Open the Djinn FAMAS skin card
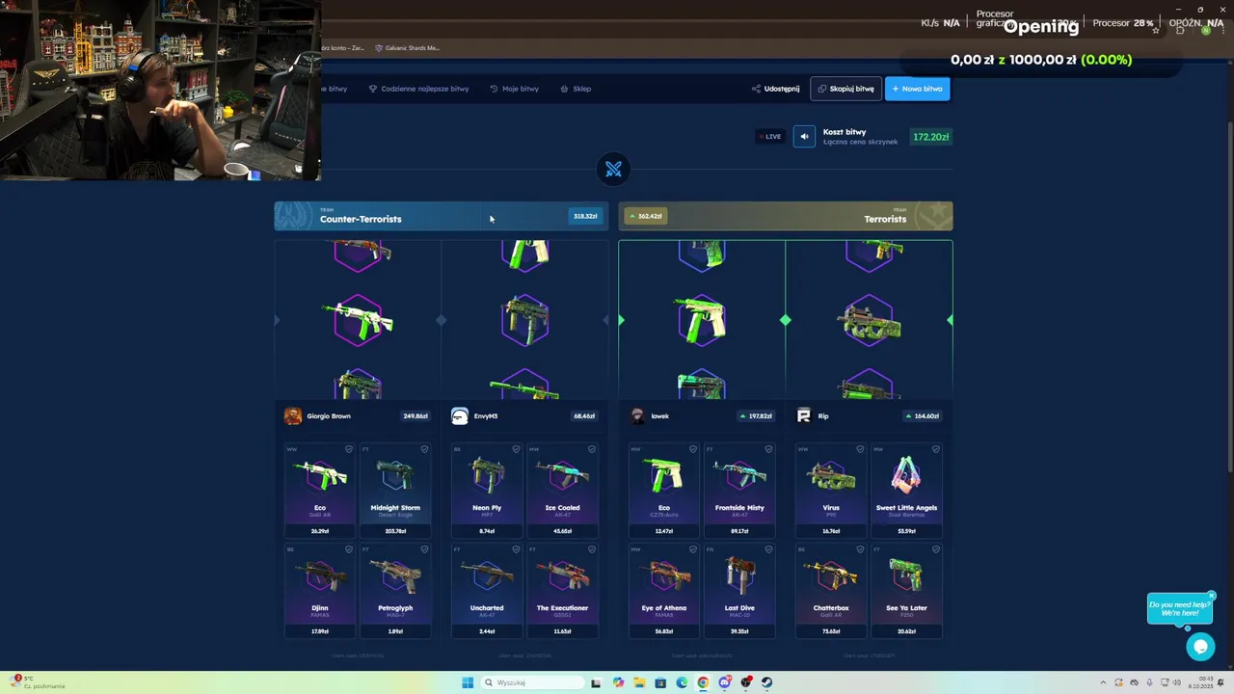Image resolution: width=1234 pixels, height=694 pixels. tap(320, 590)
